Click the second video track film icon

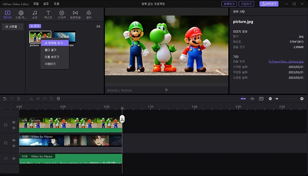point(6,143)
